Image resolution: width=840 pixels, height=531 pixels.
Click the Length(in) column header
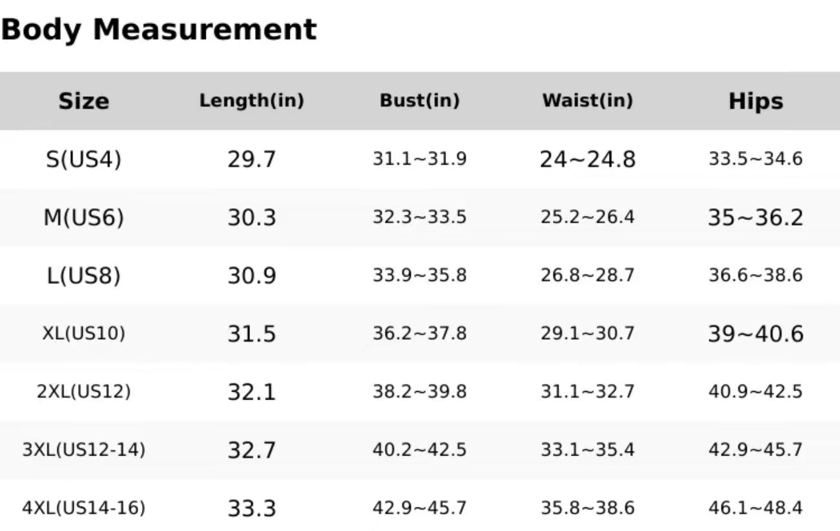pyautogui.click(x=251, y=101)
